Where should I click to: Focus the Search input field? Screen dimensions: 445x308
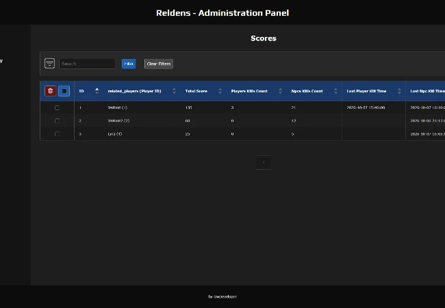(87, 64)
